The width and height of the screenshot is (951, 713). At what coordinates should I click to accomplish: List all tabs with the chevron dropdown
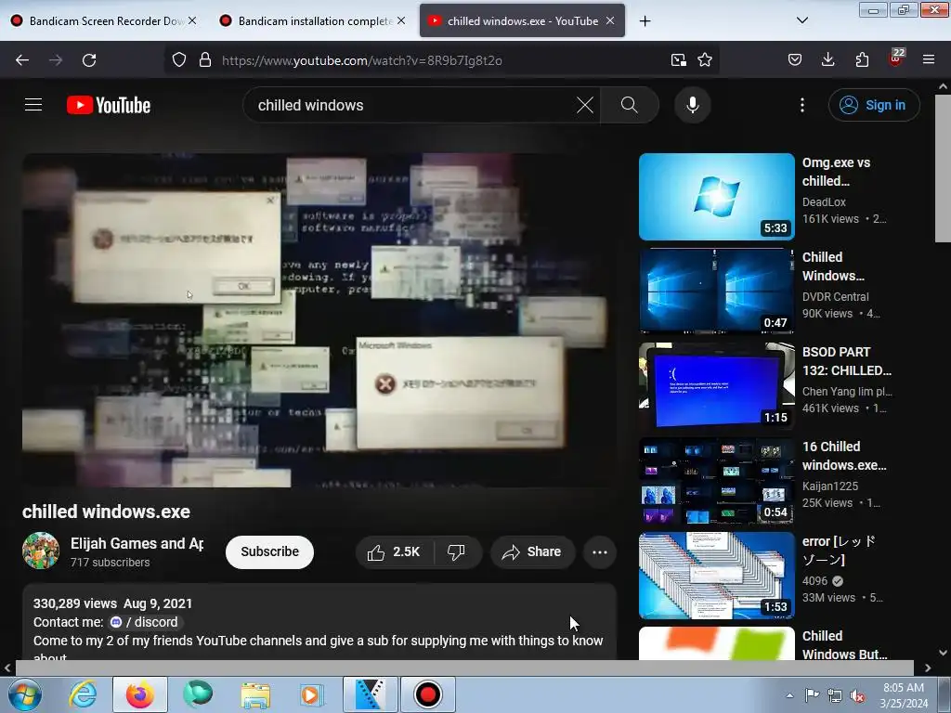tap(802, 20)
